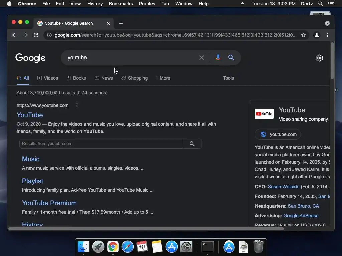Open the Tools options
Viewport: 342px width, 256px height.
coord(228,78)
